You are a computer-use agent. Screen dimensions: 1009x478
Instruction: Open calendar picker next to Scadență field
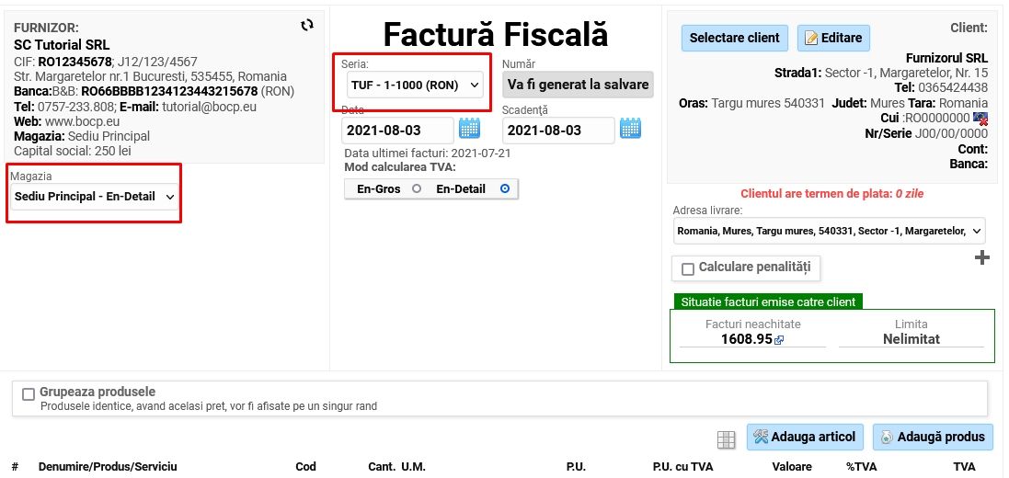click(x=630, y=129)
